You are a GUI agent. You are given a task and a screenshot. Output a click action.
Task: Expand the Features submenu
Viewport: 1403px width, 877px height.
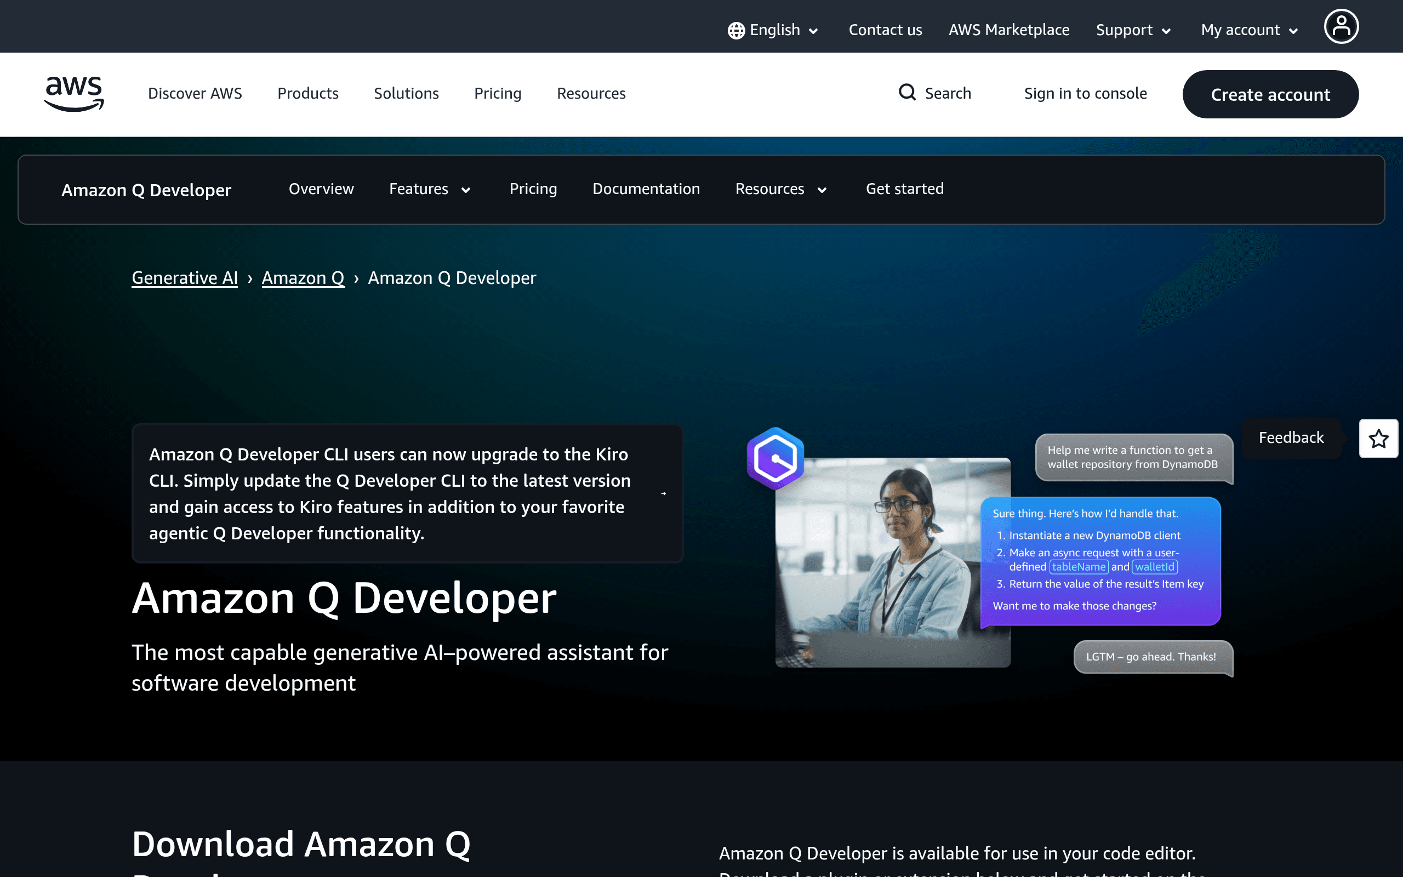(x=430, y=189)
